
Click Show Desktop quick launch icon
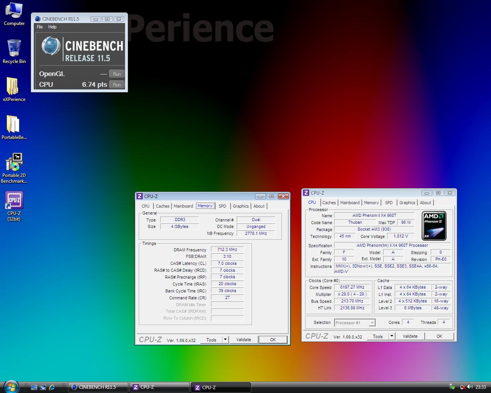tap(34, 387)
